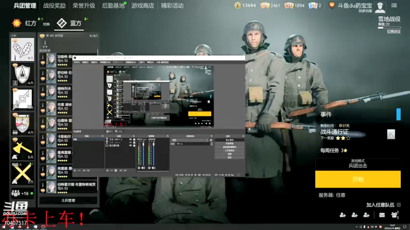This screenshot has width=410, height=230.
Task: Move the OBS source down with arrow
Action: coord(125,171)
